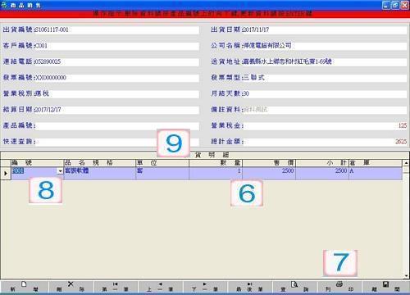Go to next record with 下一筆 button
Image resolution: width=410 pixels, height=295 pixels.
(205, 287)
